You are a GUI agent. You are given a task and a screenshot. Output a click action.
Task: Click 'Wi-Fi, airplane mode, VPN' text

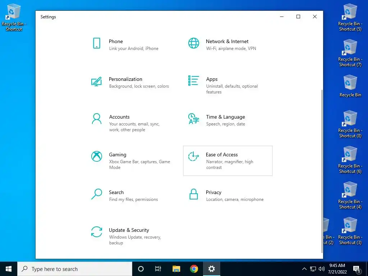(231, 49)
